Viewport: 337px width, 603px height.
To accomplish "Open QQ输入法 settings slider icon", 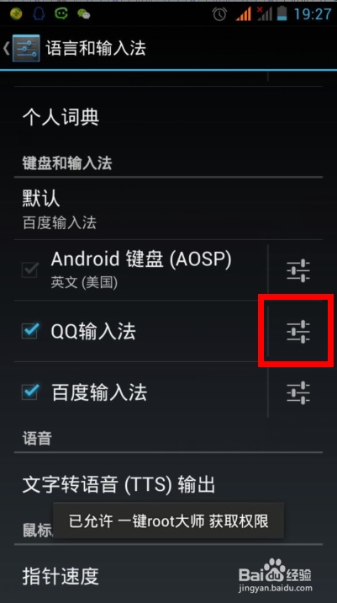I will point(298,332).
